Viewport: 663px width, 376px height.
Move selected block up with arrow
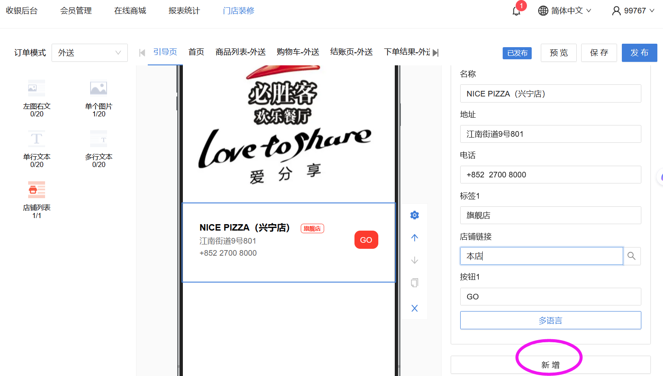tap(415, 238)
